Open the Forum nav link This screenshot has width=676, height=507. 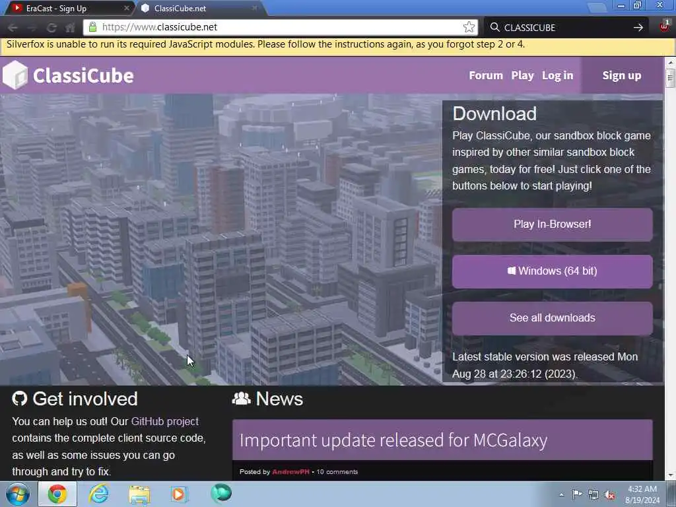(x=486, y=75)
